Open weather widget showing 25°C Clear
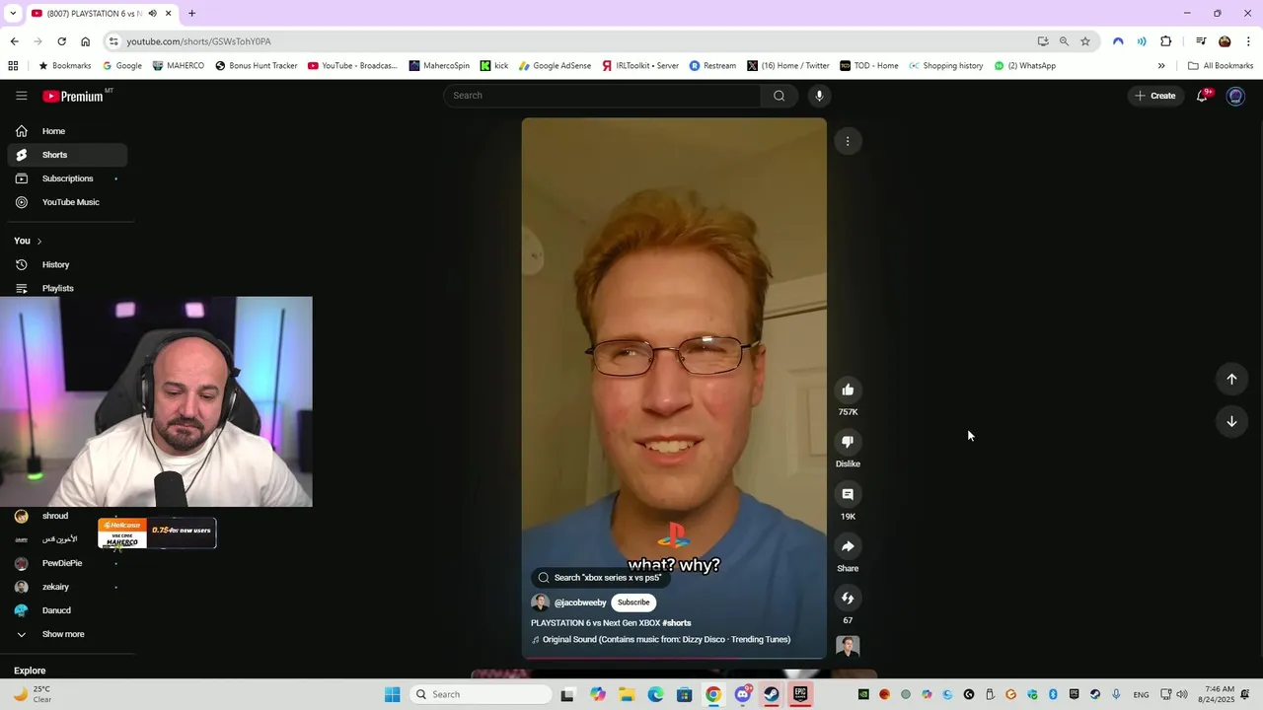 tap(32, 694)
